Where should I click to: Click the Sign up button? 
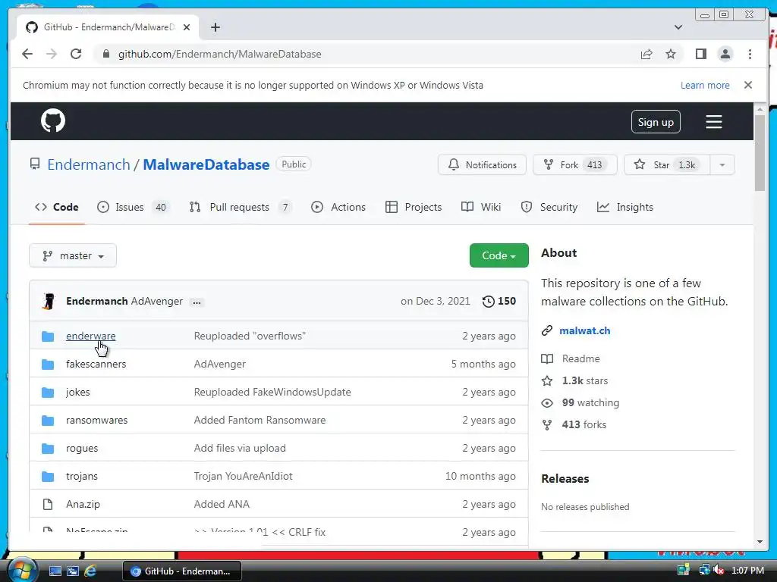click(656, 122)
